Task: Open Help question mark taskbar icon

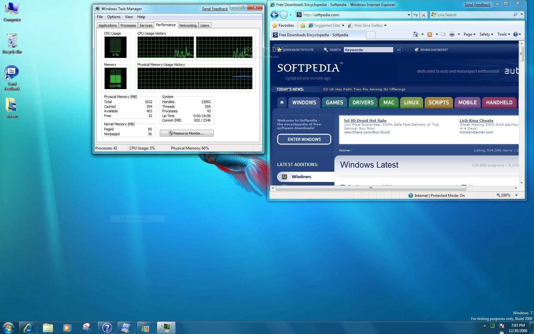Action: click(x=107, y=328)
